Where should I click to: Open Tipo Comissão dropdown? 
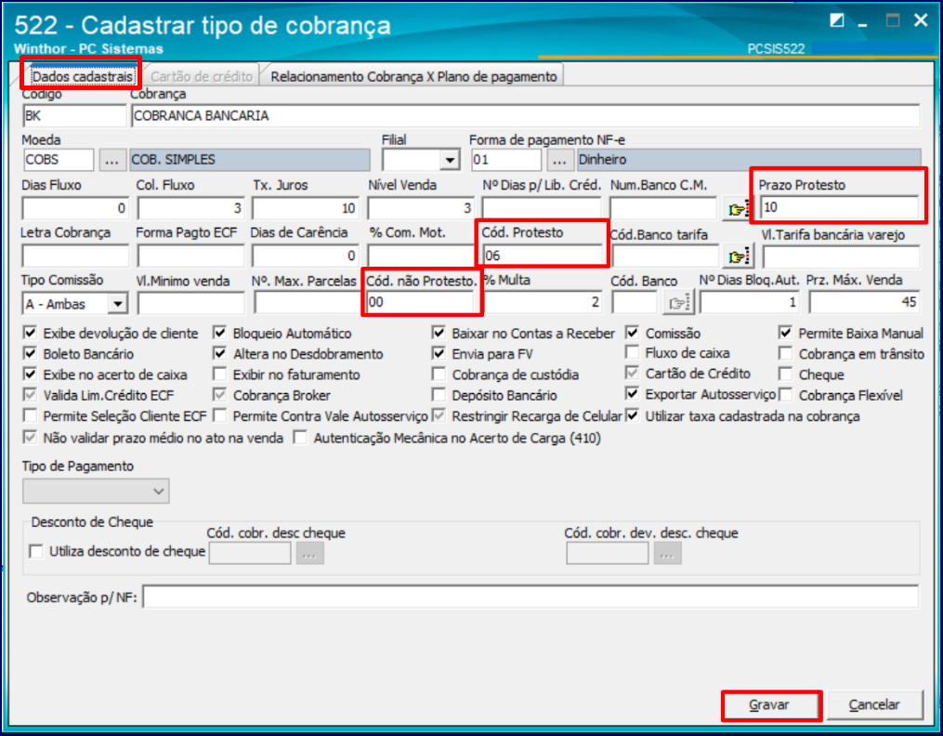(x=118, y=304)
